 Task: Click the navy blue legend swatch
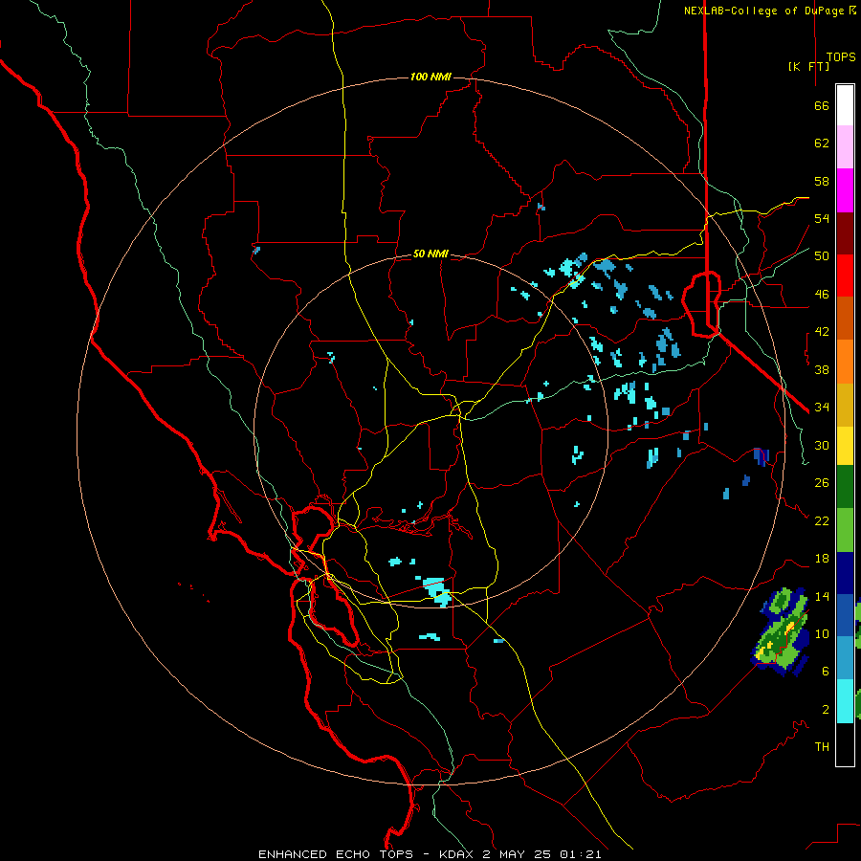click(x=845, y=573)
